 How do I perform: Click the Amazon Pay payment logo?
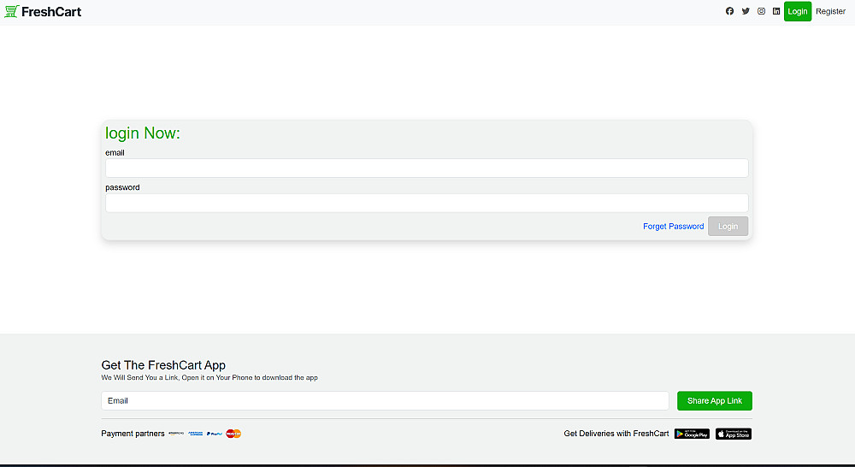tap(176, 434)
